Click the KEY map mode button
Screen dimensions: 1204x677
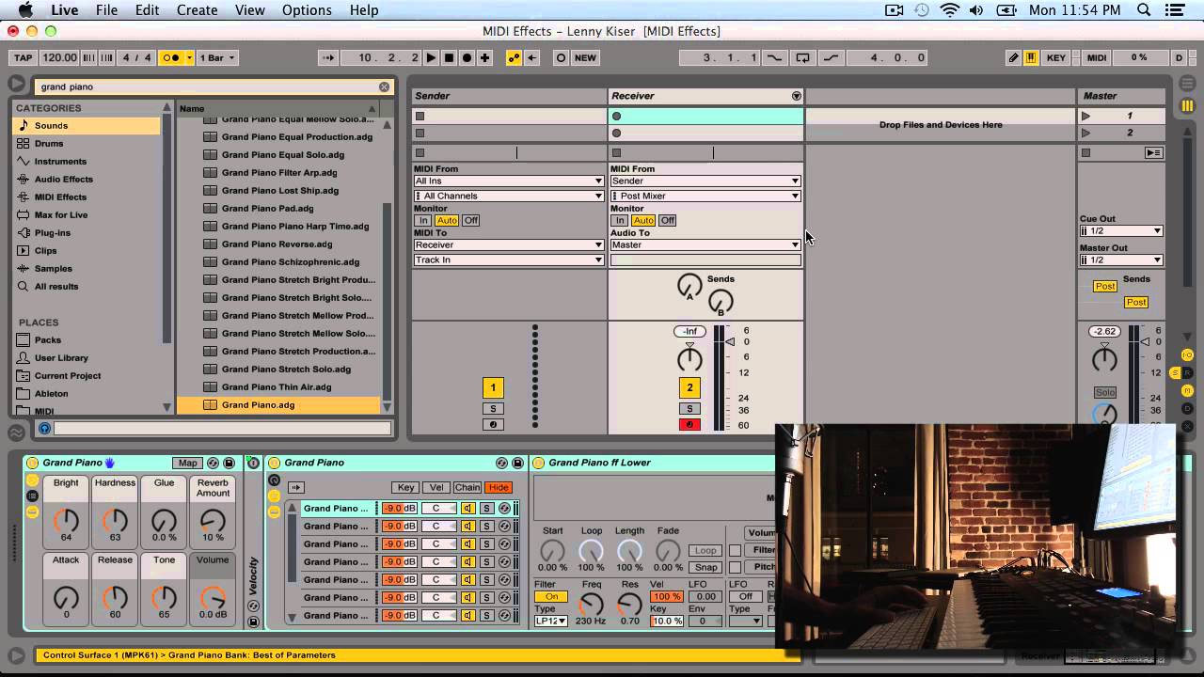(1056, 57)
